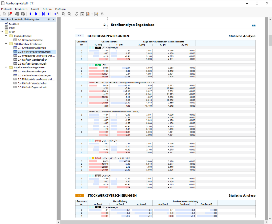Select 3.2 Stockwerksverschiebungen tree item
This screenshot has height=224, width=272.
(x=34, y=75)
